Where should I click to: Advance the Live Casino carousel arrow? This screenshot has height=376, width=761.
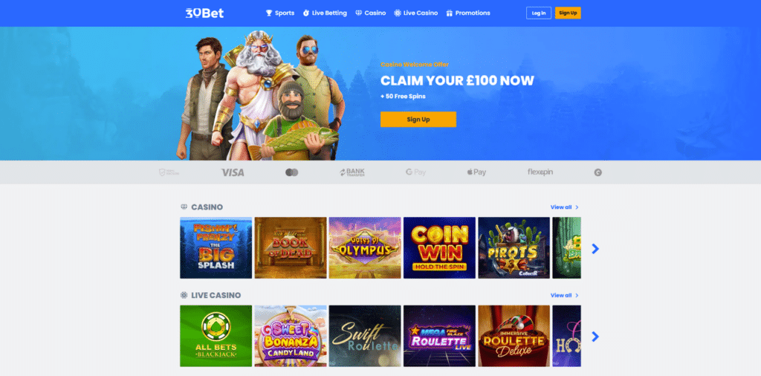(595, 337)
